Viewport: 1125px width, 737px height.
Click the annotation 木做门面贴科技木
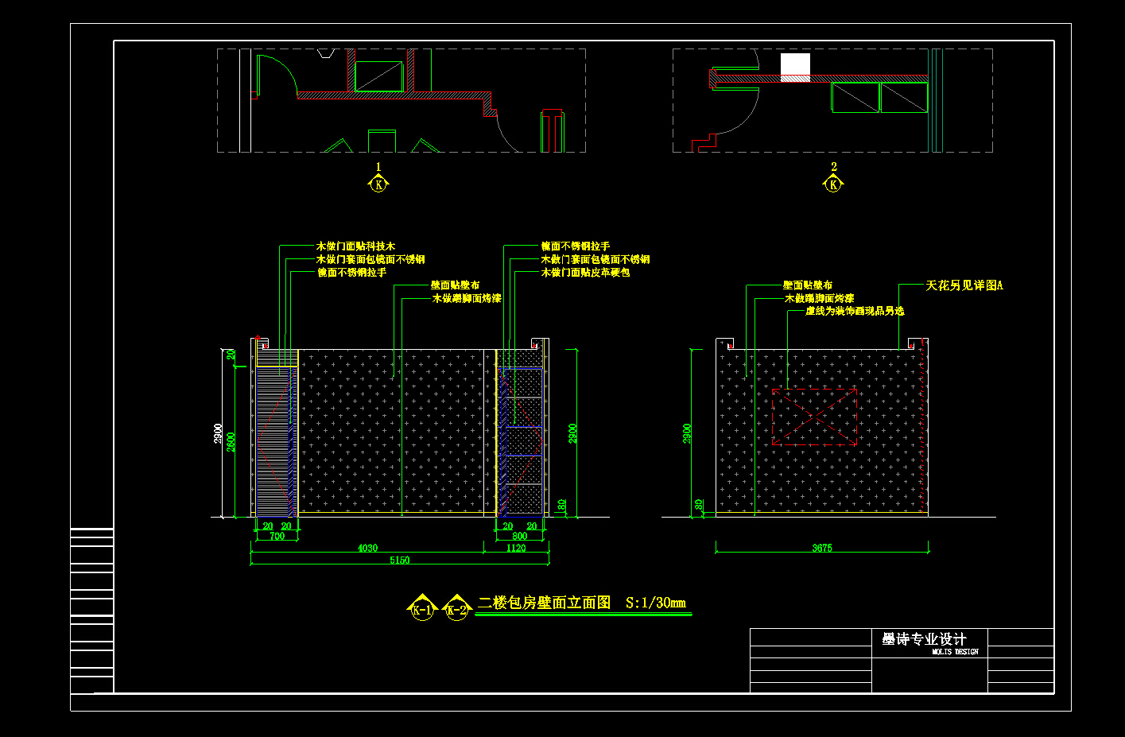[356, 246]
